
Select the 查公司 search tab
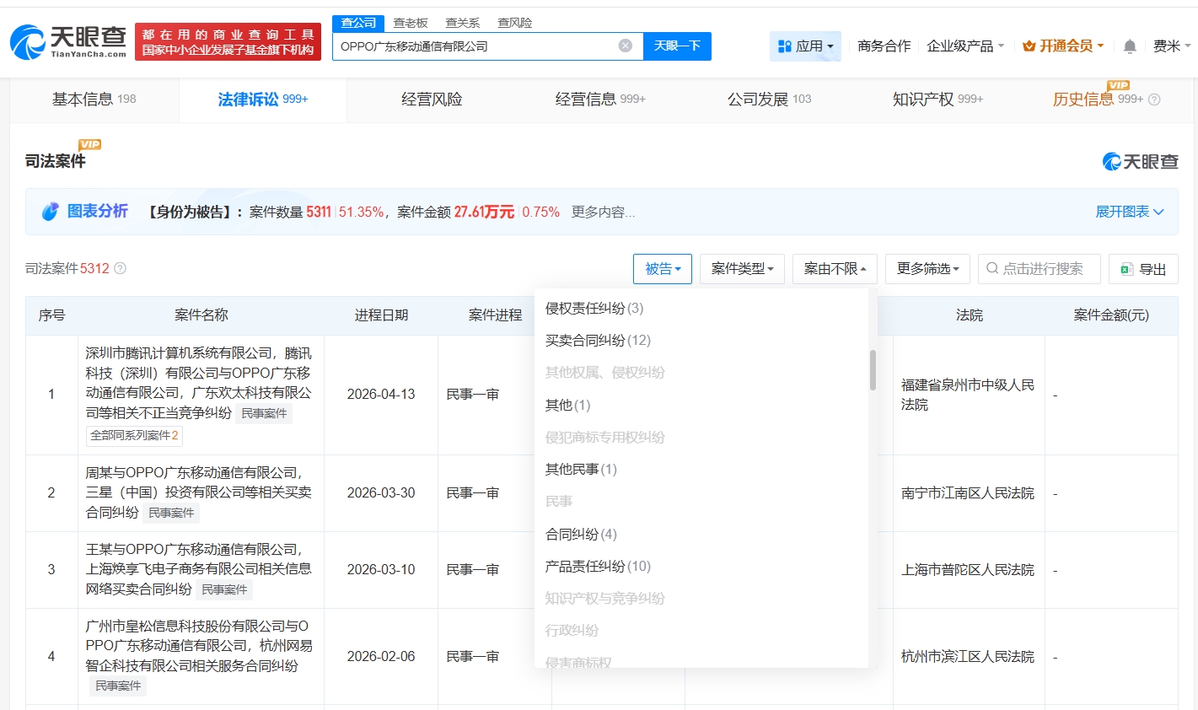(358, 23)
